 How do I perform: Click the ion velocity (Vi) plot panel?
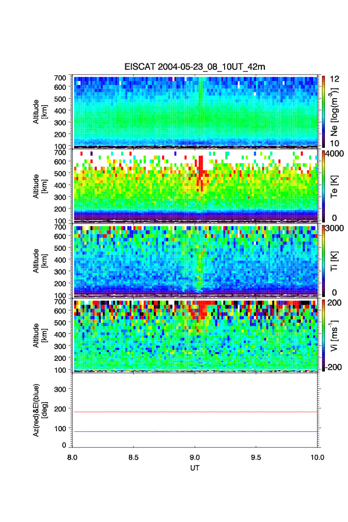195,335
